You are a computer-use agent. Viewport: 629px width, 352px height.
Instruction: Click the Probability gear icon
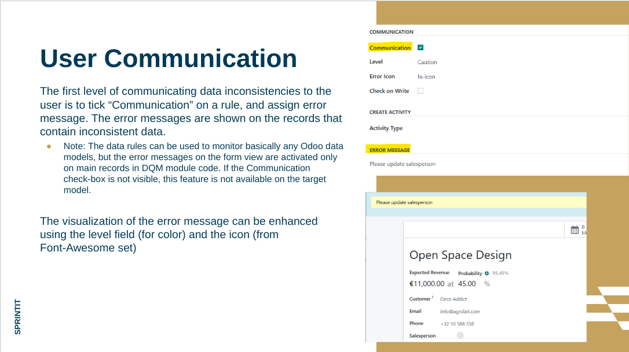click(487, 273)
